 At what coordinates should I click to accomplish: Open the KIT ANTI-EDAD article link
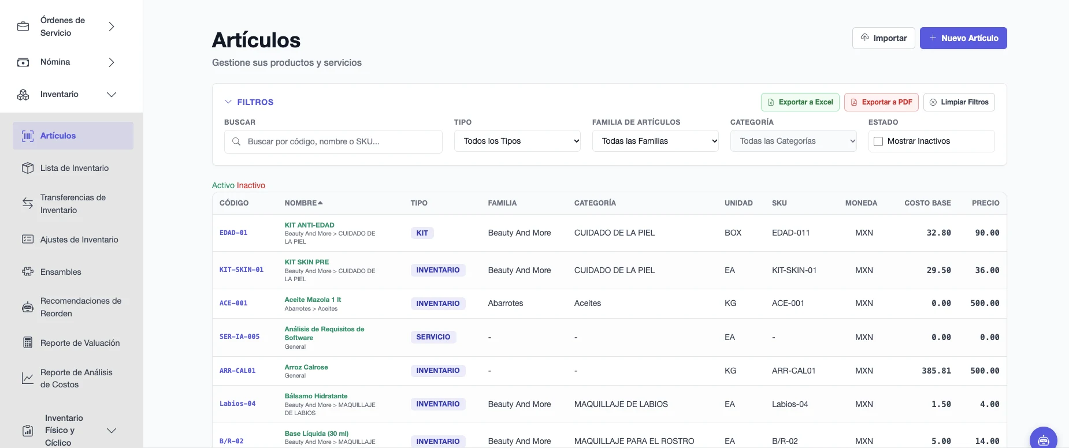[309, 225]
